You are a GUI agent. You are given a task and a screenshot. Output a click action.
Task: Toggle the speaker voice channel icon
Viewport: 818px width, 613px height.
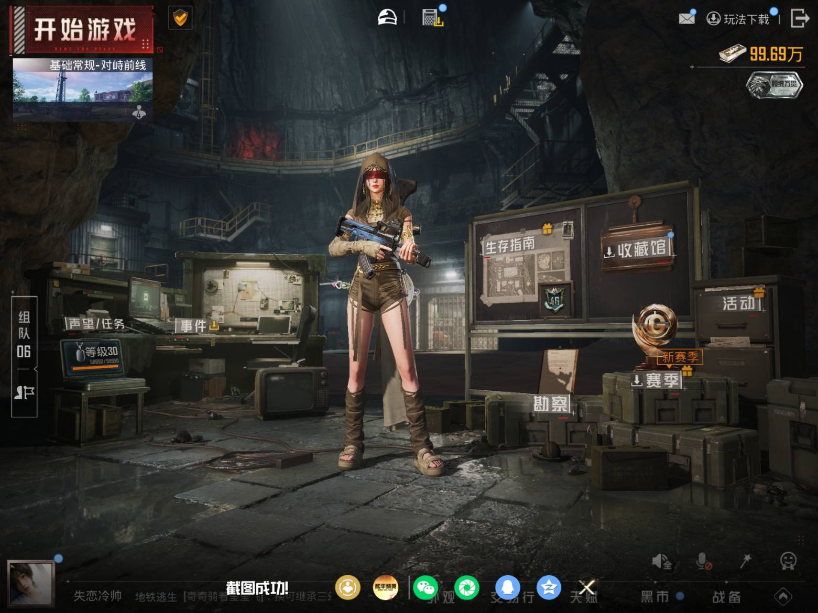pyautogui.click(x=662, y=561)
